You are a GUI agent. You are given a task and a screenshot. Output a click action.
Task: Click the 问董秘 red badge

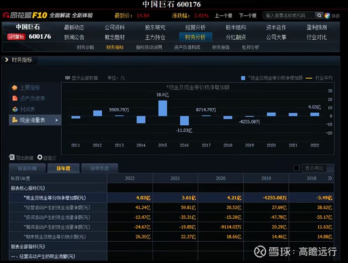(x=16, y=37)
